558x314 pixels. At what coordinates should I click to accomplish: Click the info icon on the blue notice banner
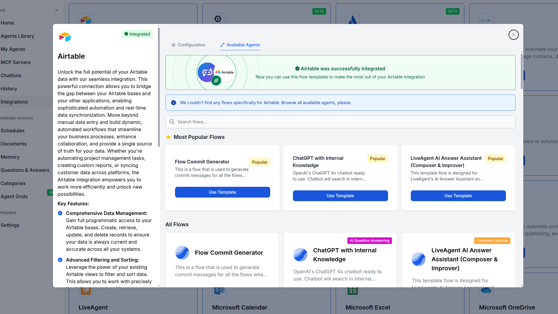tap(174, 102)
